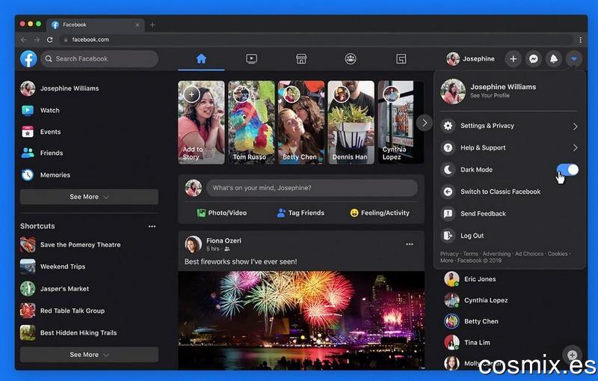Click Privacy footer link
This screenshot has width=598, height=381.
pyautogui.click(x=449, y=254)
